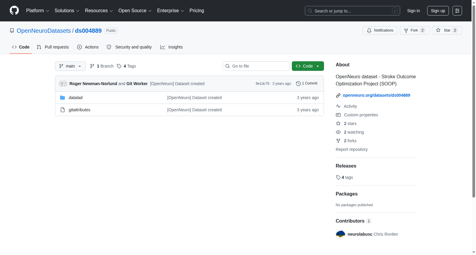Image resolution: width=476 pixels, height=255 pixels.
Task: Click the tag icon in Releases
Action: 338,177
